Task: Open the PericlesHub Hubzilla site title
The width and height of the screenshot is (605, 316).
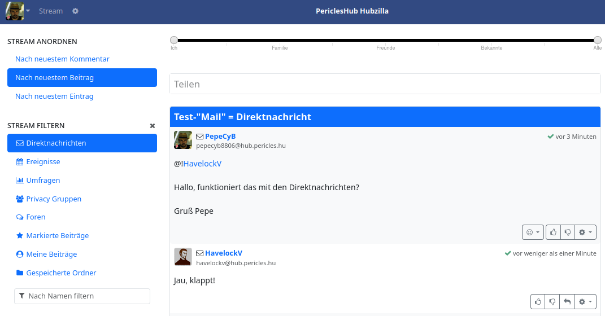Action: 352,11
